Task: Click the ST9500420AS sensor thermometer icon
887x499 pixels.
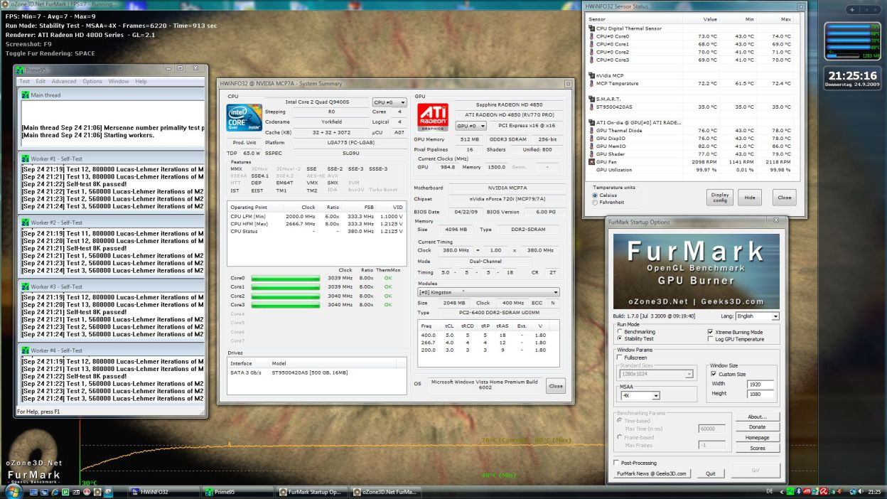Action: tap(591, 107)
